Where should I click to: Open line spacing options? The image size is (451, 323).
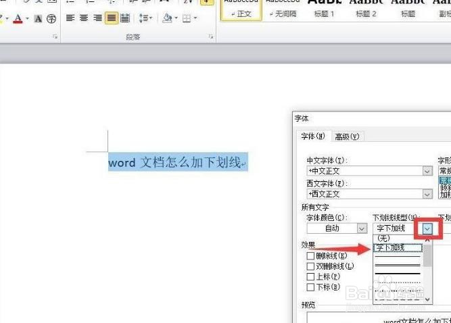tap(145, 18)
